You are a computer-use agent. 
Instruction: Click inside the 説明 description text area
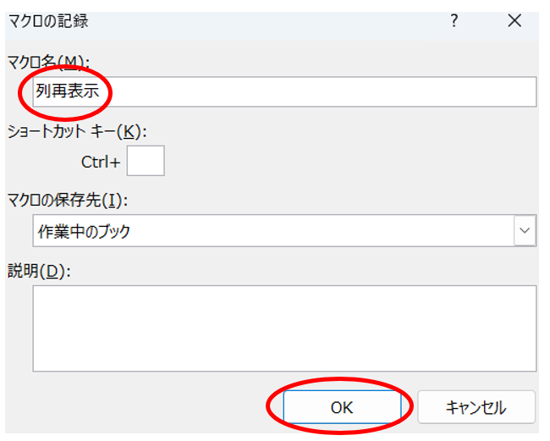point(284,328)
